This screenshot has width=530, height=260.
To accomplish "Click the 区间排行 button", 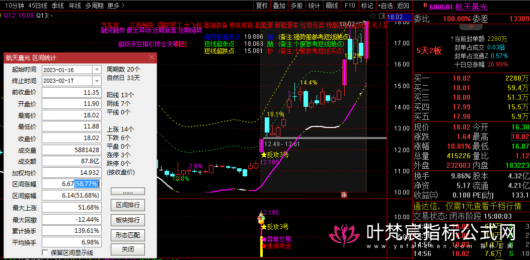I will point(128,205).
